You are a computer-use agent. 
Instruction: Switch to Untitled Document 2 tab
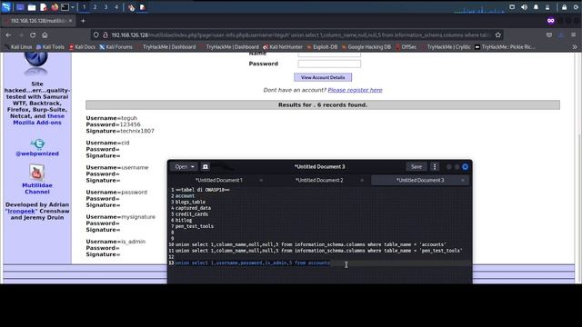(319, 180)
